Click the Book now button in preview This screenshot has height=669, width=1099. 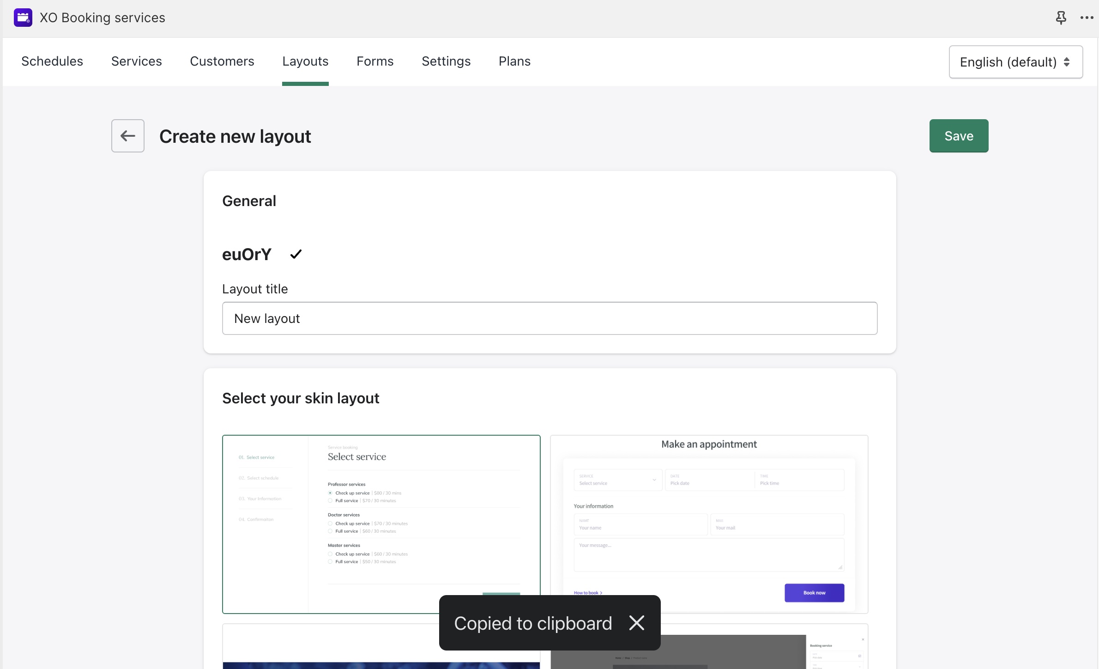click(814, 592)
